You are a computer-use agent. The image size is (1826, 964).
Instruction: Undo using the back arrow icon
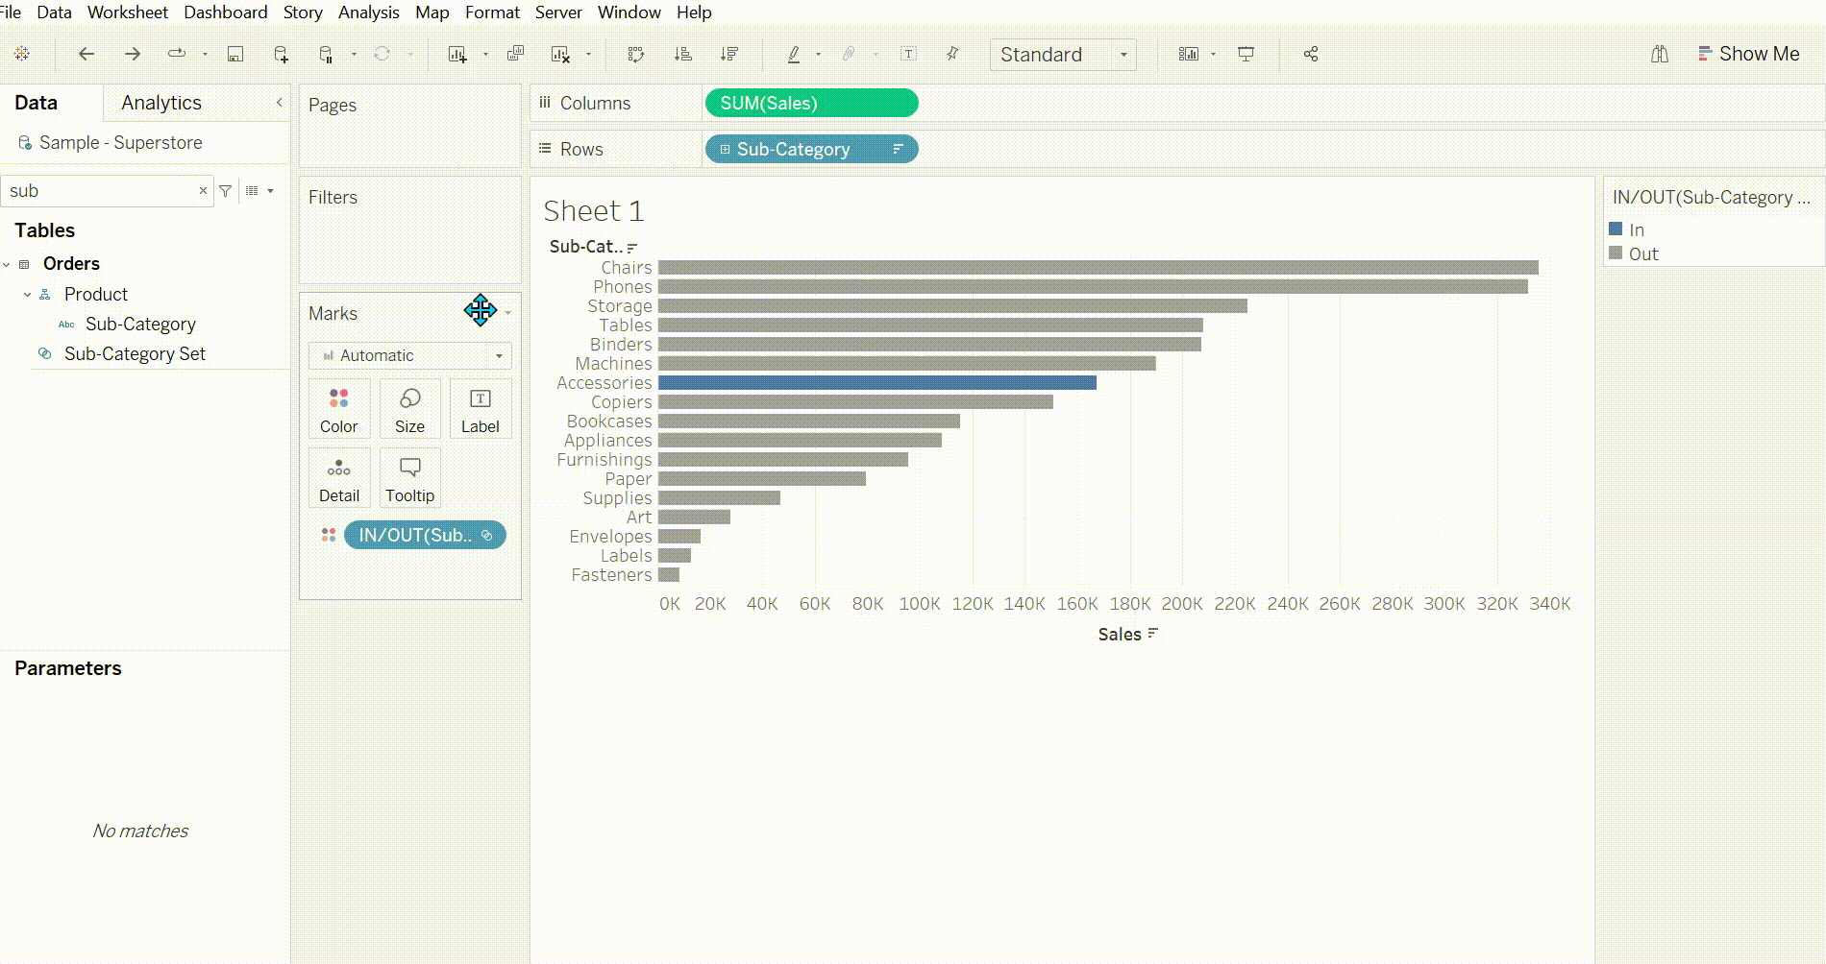pos(86,54)
